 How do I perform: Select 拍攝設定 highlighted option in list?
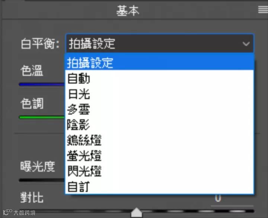click(x=159, y=62)
